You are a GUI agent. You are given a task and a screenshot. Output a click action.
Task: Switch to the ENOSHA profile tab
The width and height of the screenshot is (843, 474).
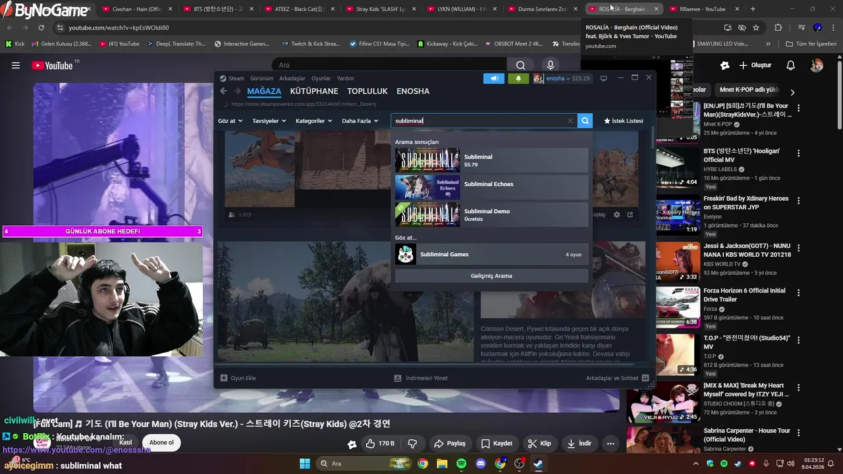pos(413,92)
